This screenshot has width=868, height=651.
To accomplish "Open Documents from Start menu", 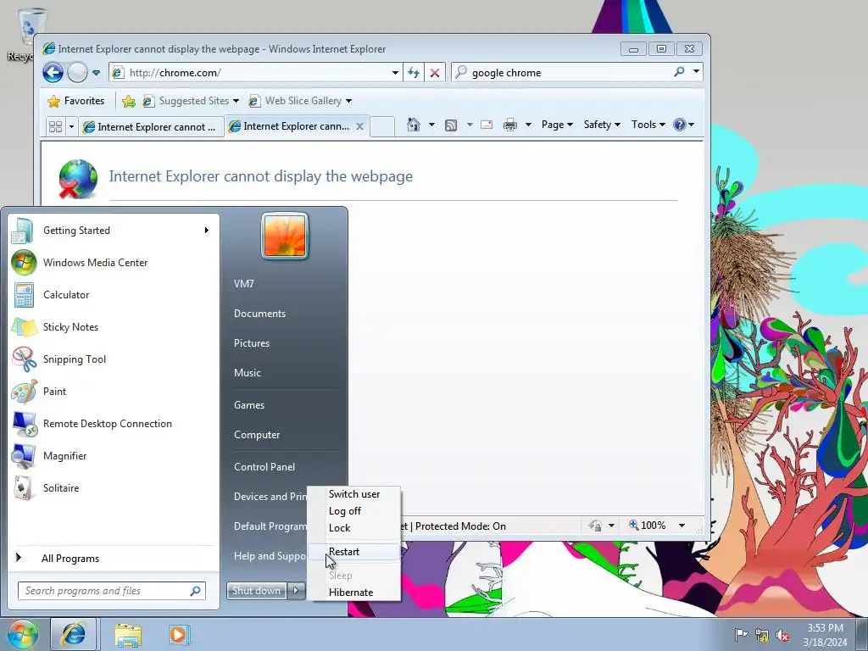I will (x=259, y=314).
